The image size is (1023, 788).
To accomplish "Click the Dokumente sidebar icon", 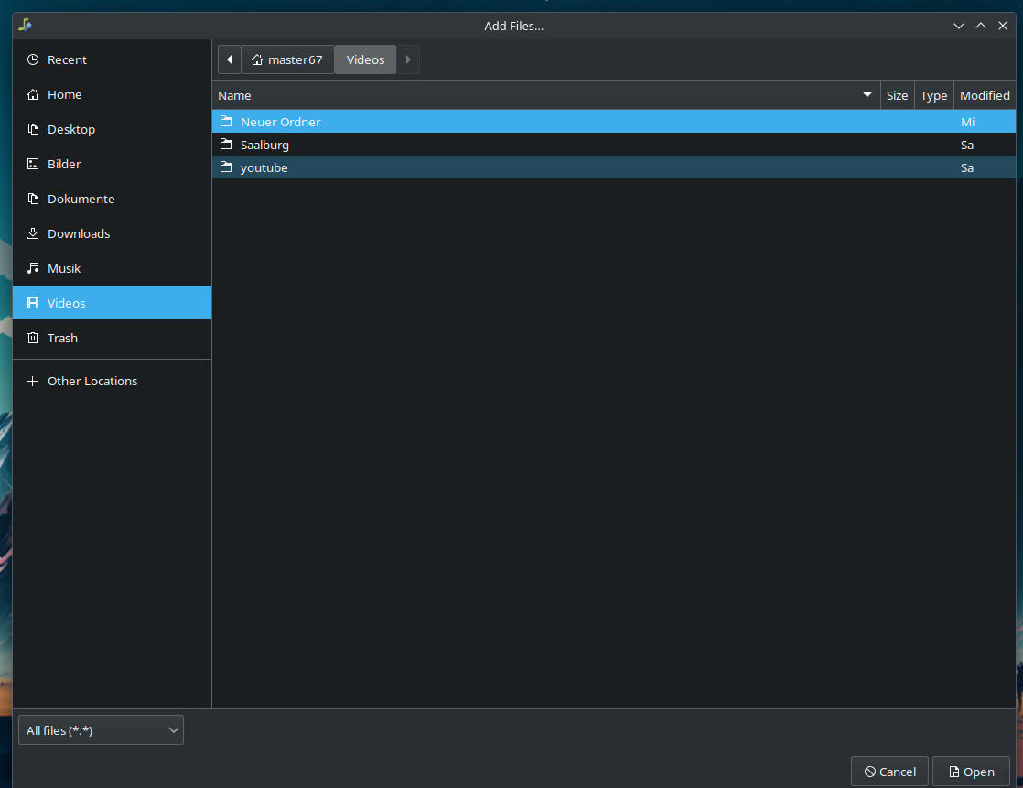I will [x=33, y=199].
